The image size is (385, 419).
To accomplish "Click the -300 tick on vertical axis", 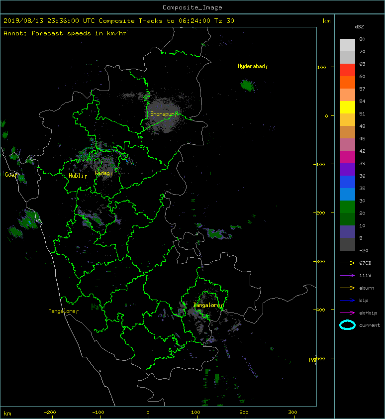I will (x=319, y=261).
